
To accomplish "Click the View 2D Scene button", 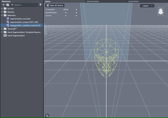I will 55,5.
